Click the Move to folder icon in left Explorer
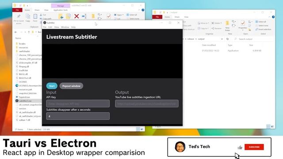The height and width of the screenshot is (159, 283). point(61,16)
